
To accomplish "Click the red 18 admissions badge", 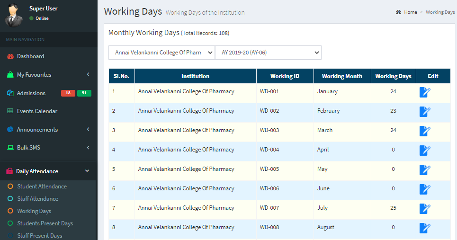I will click(68, 93).
